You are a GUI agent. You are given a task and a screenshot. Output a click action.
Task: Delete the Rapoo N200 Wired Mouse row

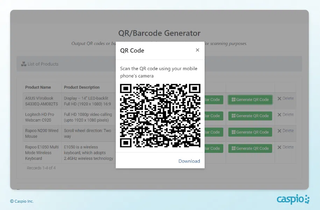pyautogui.click(x=285, y=131)
